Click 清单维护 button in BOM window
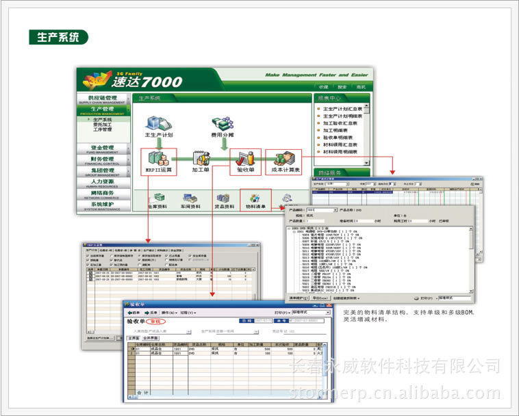 pos(299,298)
